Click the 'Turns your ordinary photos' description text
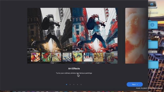Screen dimensions: 164x92 point(74,73)
